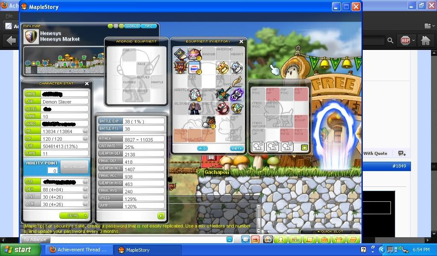Click the browser search magnifier icon

pos(390,41)
